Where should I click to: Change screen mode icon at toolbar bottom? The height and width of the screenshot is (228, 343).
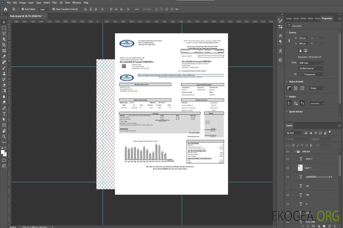(x=4, y=166)
